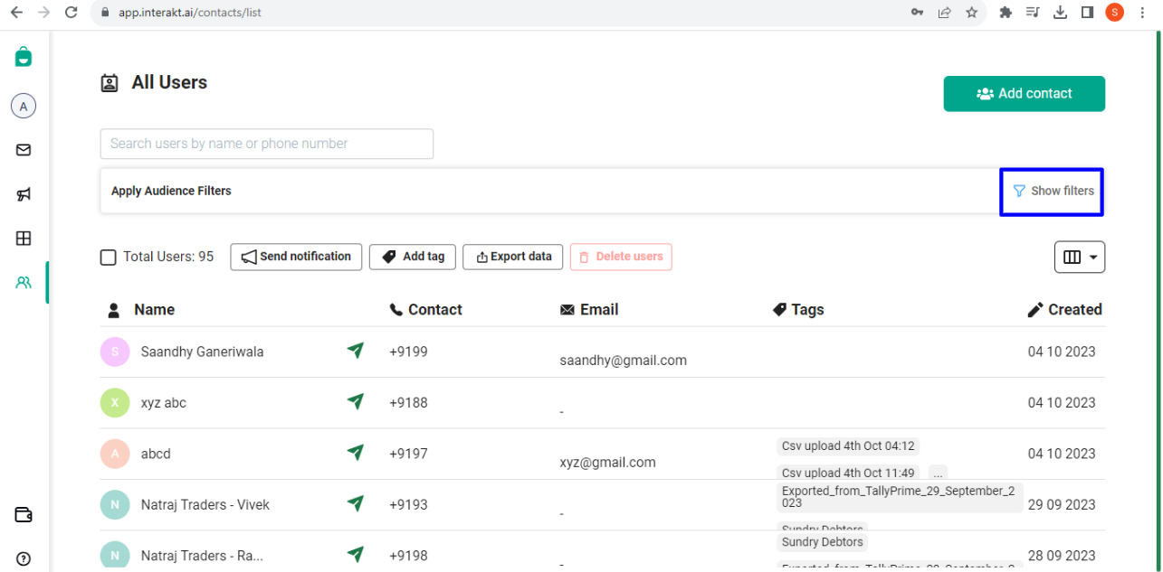This screenshot has width=1163, height=572.
Task: Open the campaigns megaphone icon in sidebar
Action: pyautogui.click(x=24, y=194)
